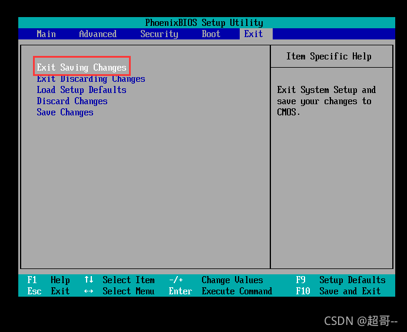This screenshot has height=332, width=407.
Task: Click the F10 Save and Exit hint
Action: [338, 291]
